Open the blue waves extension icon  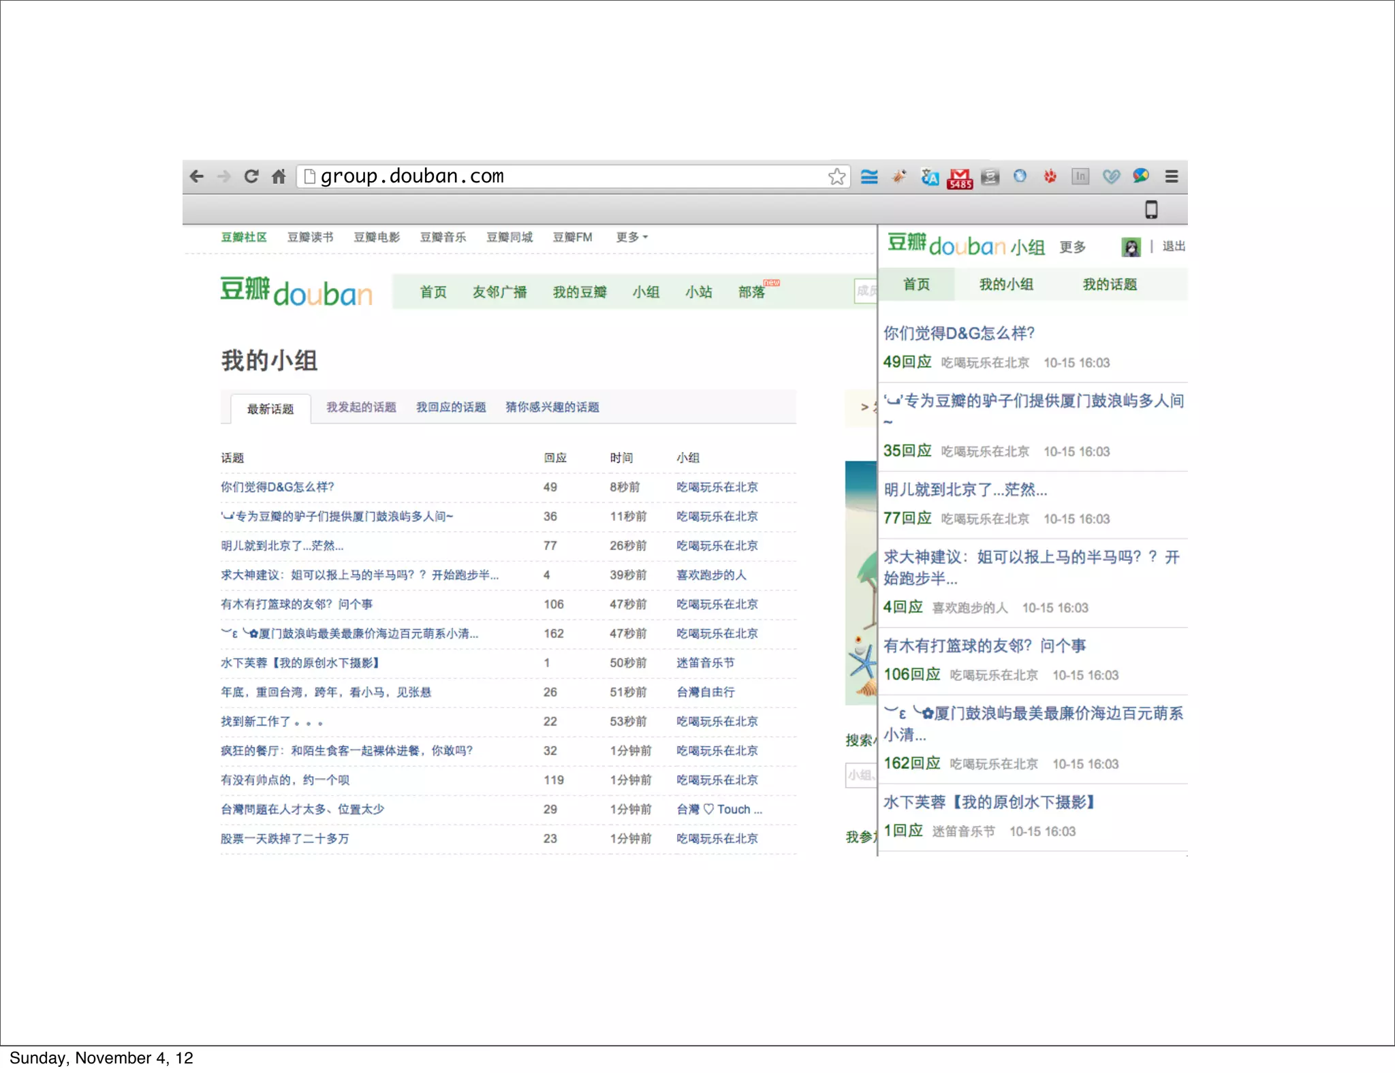pyautogui.click(x=869, y=176)
